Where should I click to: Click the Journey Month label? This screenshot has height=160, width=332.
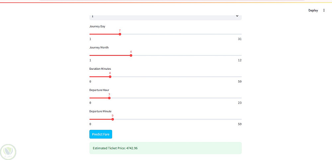[99, 47]
